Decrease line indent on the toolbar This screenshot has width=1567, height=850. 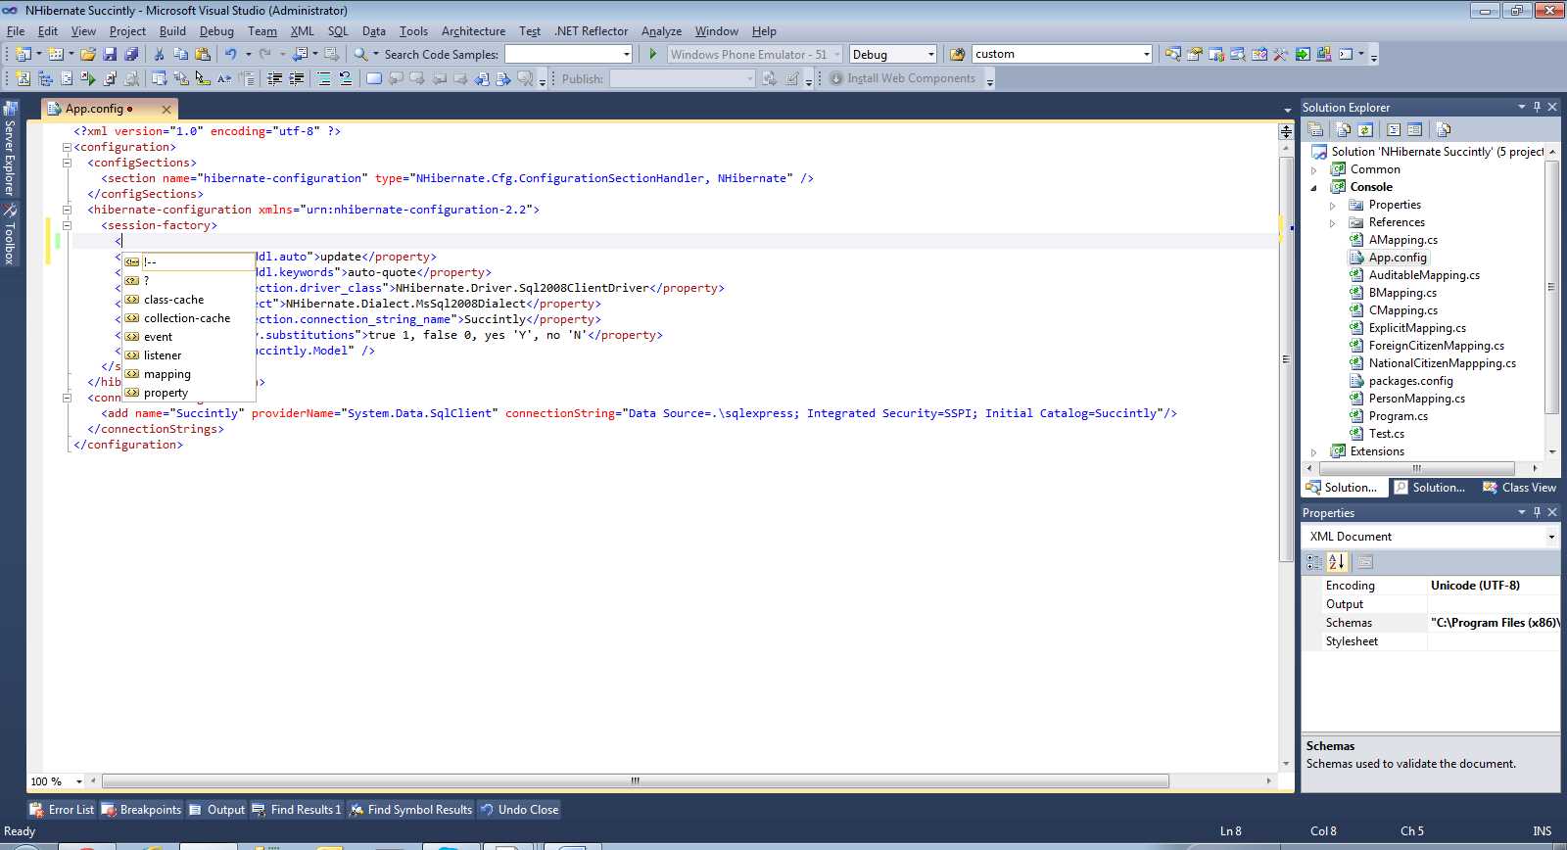tap(275, 78)
